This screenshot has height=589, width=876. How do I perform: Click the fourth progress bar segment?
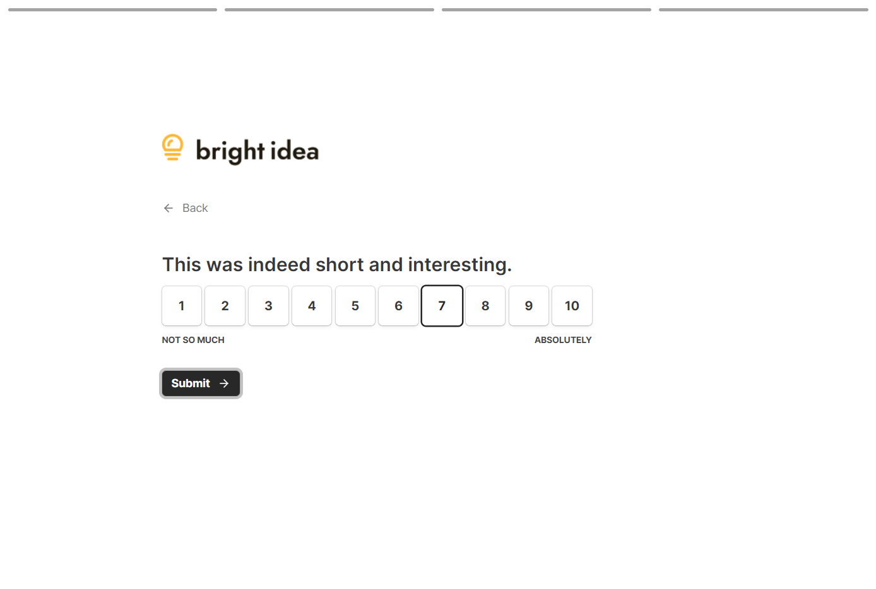(x=764, y=10)
